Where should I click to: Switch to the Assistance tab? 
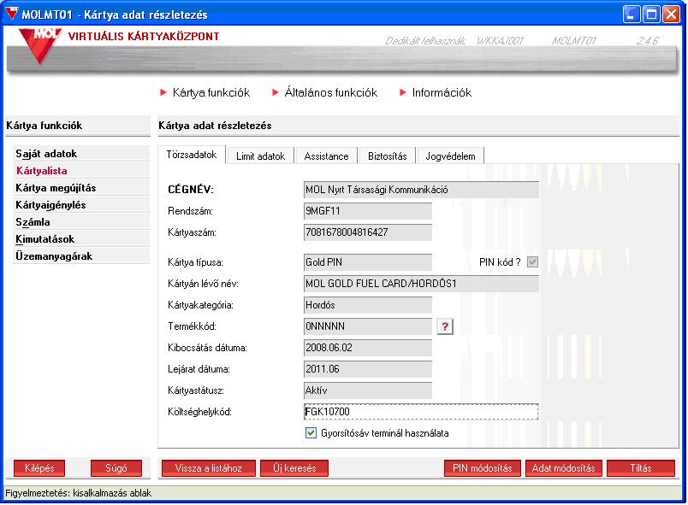[326, 156]
